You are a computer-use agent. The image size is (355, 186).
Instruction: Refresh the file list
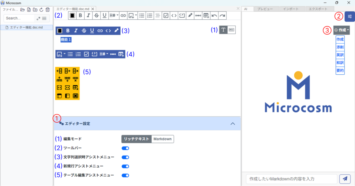coord(41,10)
